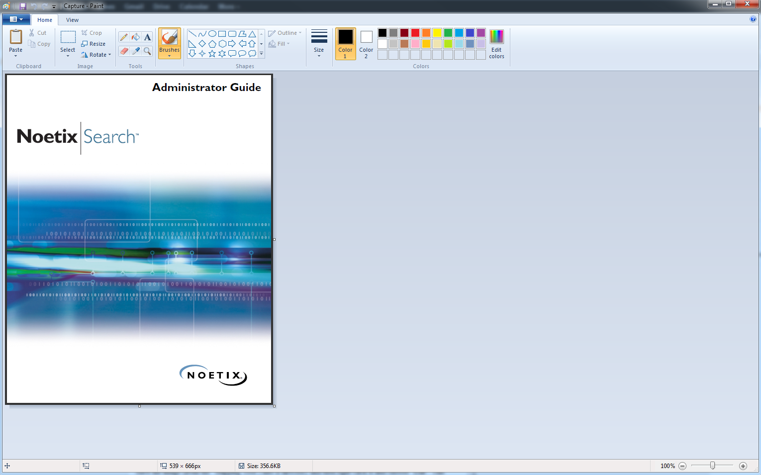Choose the Rounded rectangular callout shape
This screenshot has height=475, width=761.
point(232,53)
